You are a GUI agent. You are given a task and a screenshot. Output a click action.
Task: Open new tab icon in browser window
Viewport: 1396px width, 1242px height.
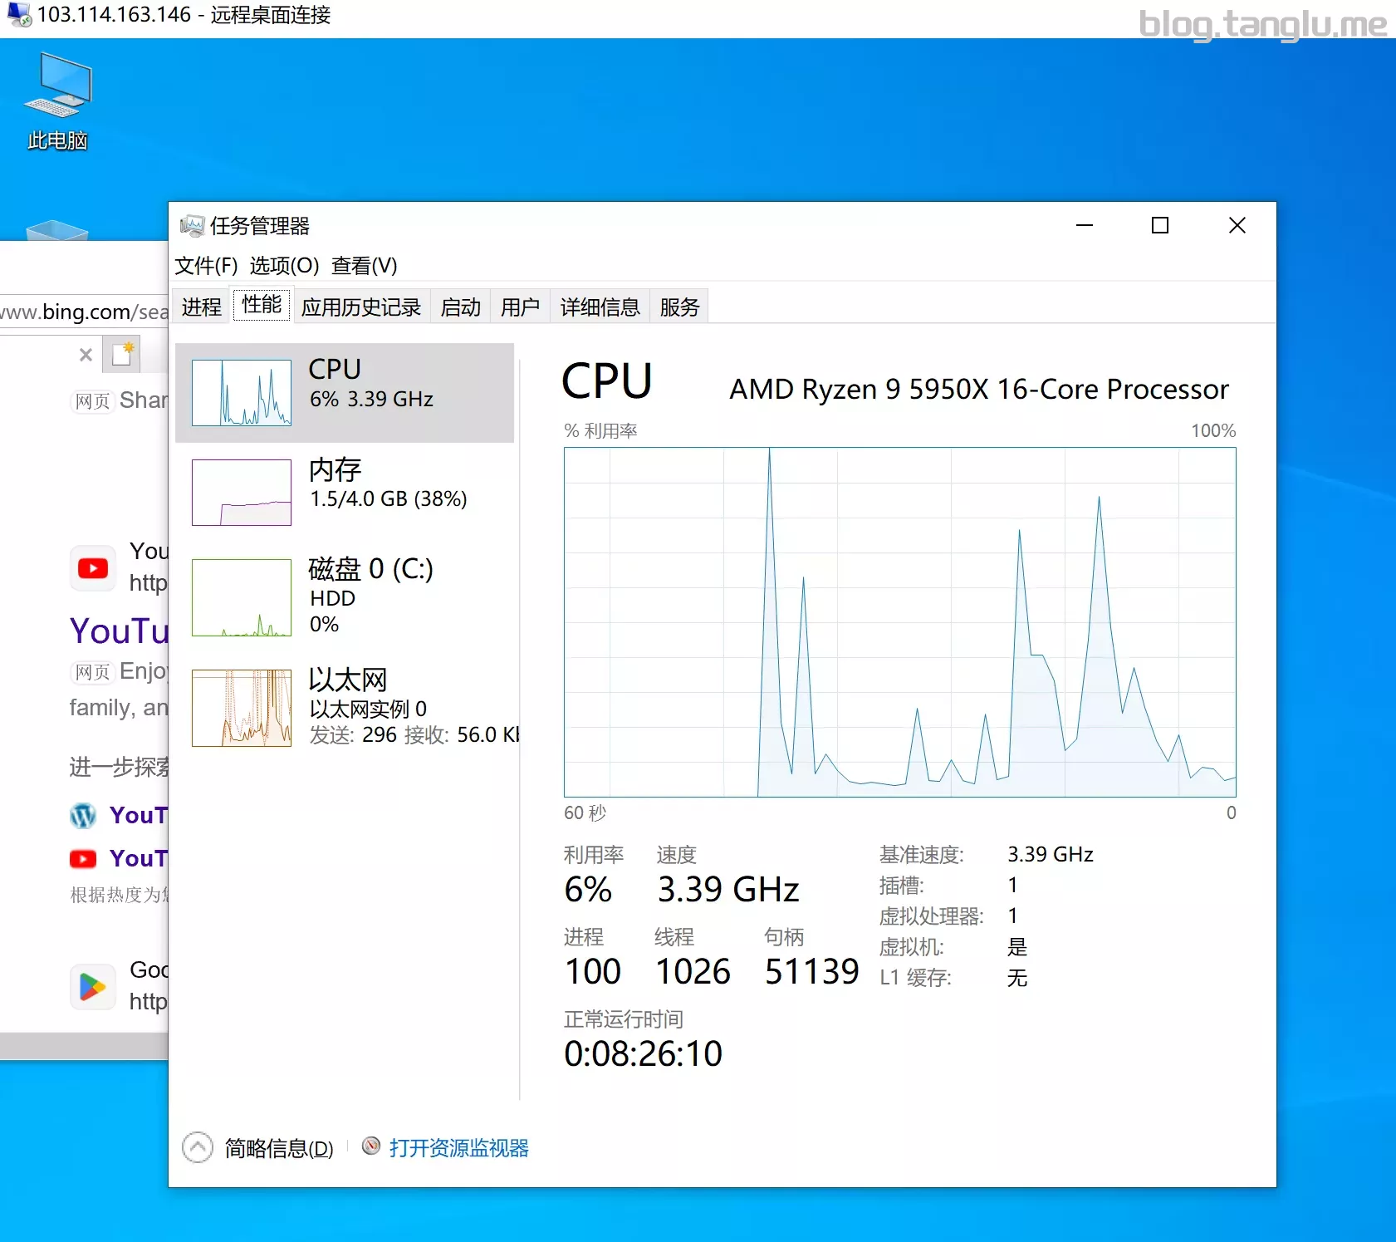coord(123,354)
